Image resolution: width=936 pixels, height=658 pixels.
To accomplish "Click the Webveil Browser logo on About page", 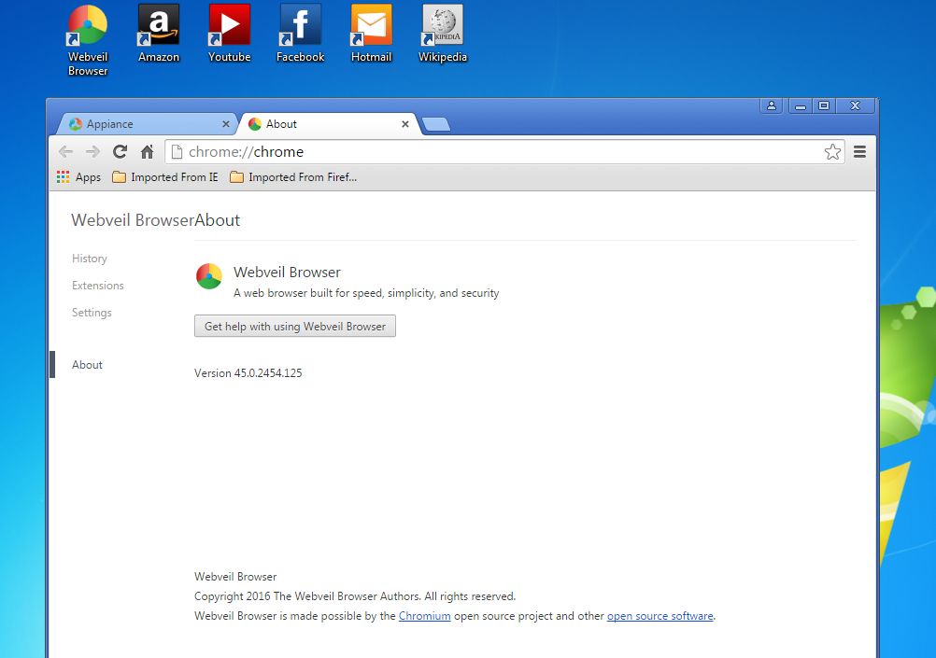I will [209, 276].
